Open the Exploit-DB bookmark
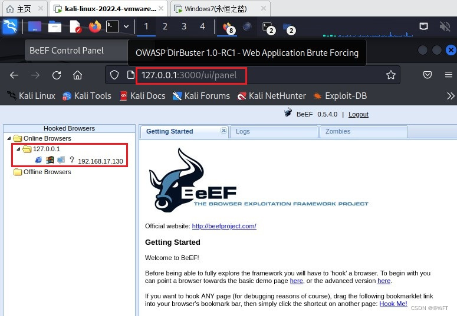Viewport: 457px width, 316px height. coord(340,96)
